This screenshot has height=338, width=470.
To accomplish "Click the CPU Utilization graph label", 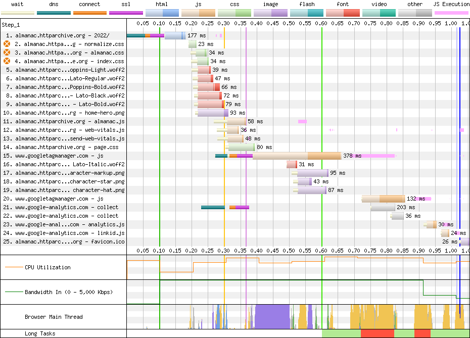I will [x=48, y=267].
